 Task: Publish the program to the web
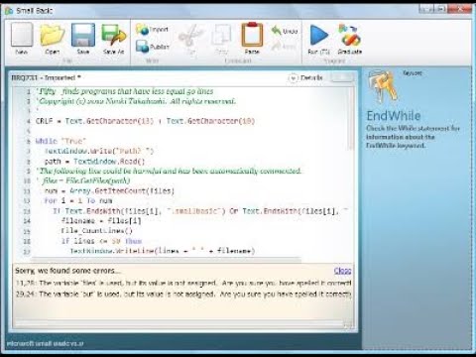tap(153, 47)
